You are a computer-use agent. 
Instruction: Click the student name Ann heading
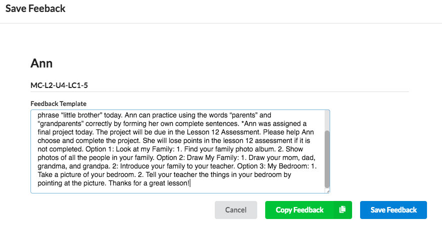point(41,63)
